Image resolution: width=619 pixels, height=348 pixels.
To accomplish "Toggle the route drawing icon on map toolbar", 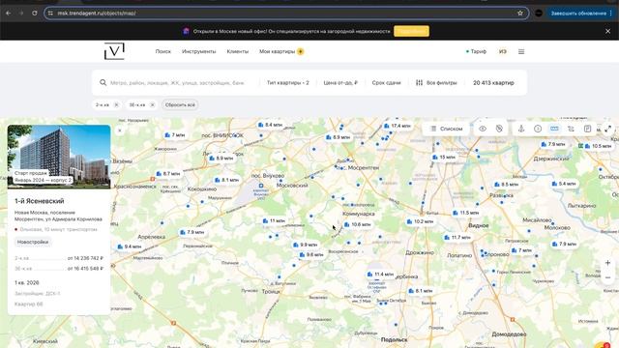I will coord(571,129).
